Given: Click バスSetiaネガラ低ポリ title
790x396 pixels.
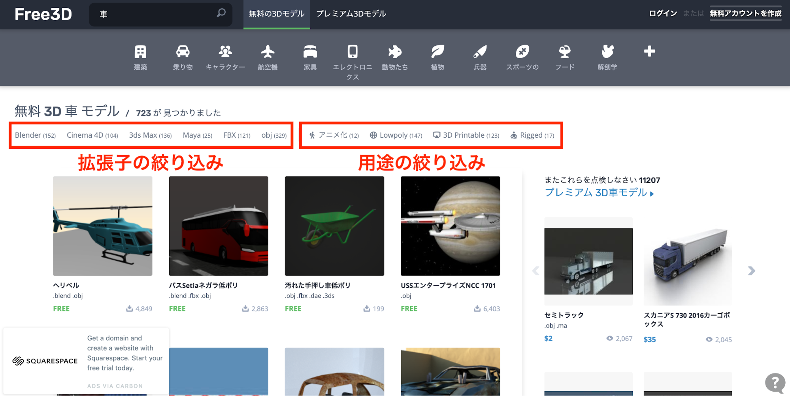Looking at the screenshot, I should [203, 285].
